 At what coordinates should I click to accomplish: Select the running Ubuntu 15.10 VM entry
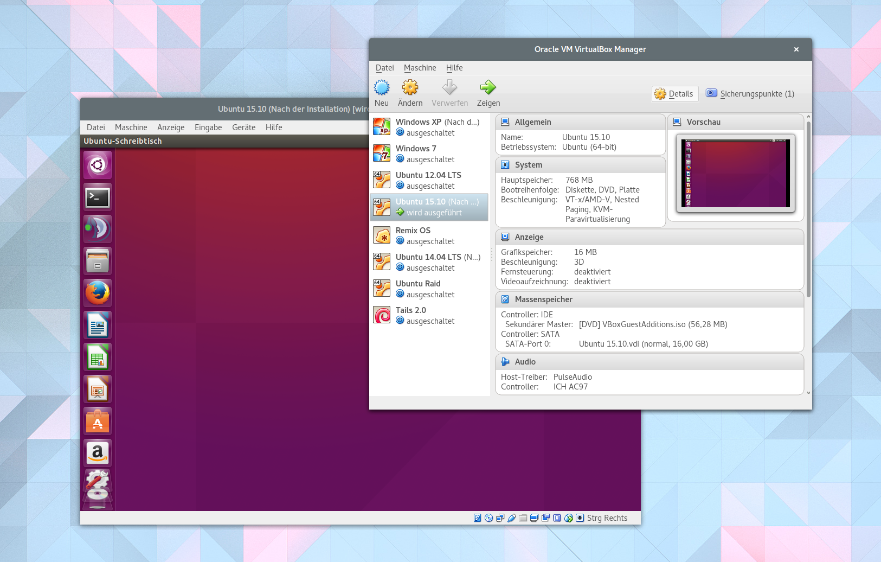tap(429, 207)
